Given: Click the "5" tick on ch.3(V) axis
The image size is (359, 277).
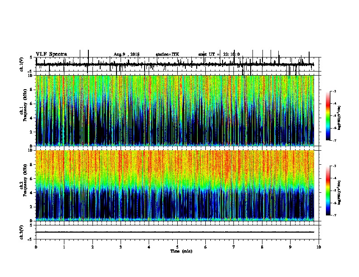Looking at the screenshot, I should tap(31, 225).
